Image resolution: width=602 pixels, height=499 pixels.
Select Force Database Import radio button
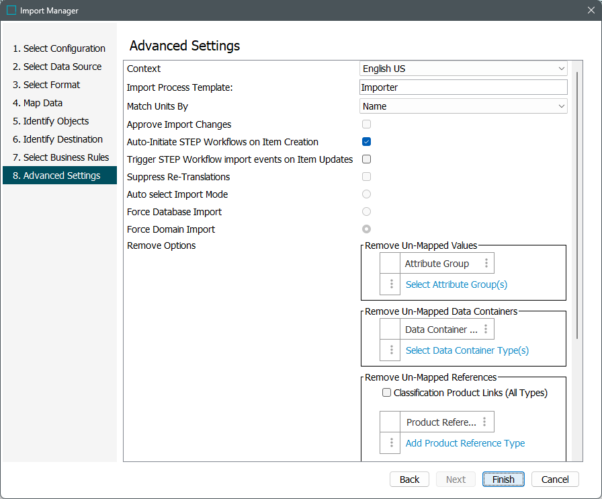point(366,211)
